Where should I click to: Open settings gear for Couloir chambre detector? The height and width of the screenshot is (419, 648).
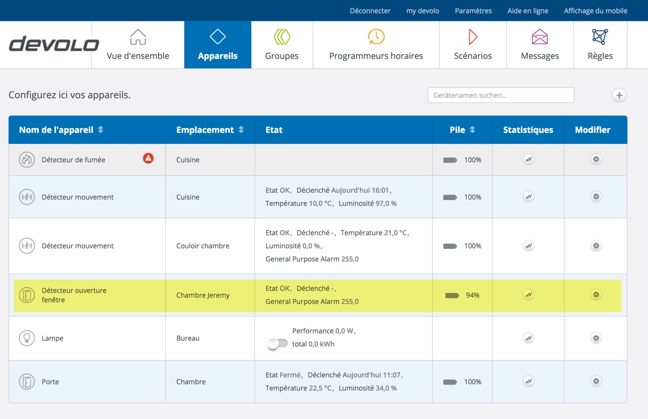click(x=596, y=246)
